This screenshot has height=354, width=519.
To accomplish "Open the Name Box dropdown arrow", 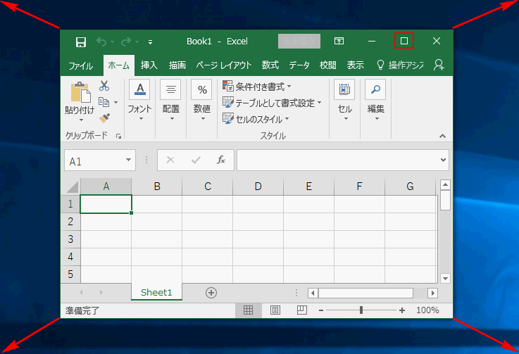I will pyautogui.click(x=129, y=160).
